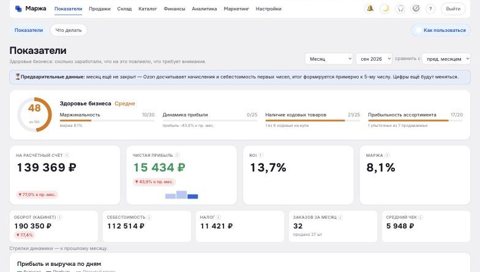Expand the сен 2026 month dropdown
This screenshot has height=272, width=480.
coord(374,59)
